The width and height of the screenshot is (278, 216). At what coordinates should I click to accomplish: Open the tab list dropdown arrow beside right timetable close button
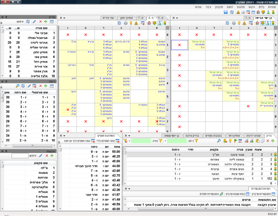pyautogui.click(x=177, y=18)
